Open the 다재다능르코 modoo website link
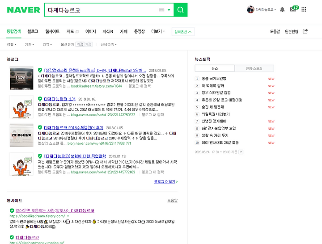Screen dimensions: 322x244 [27, 238]
